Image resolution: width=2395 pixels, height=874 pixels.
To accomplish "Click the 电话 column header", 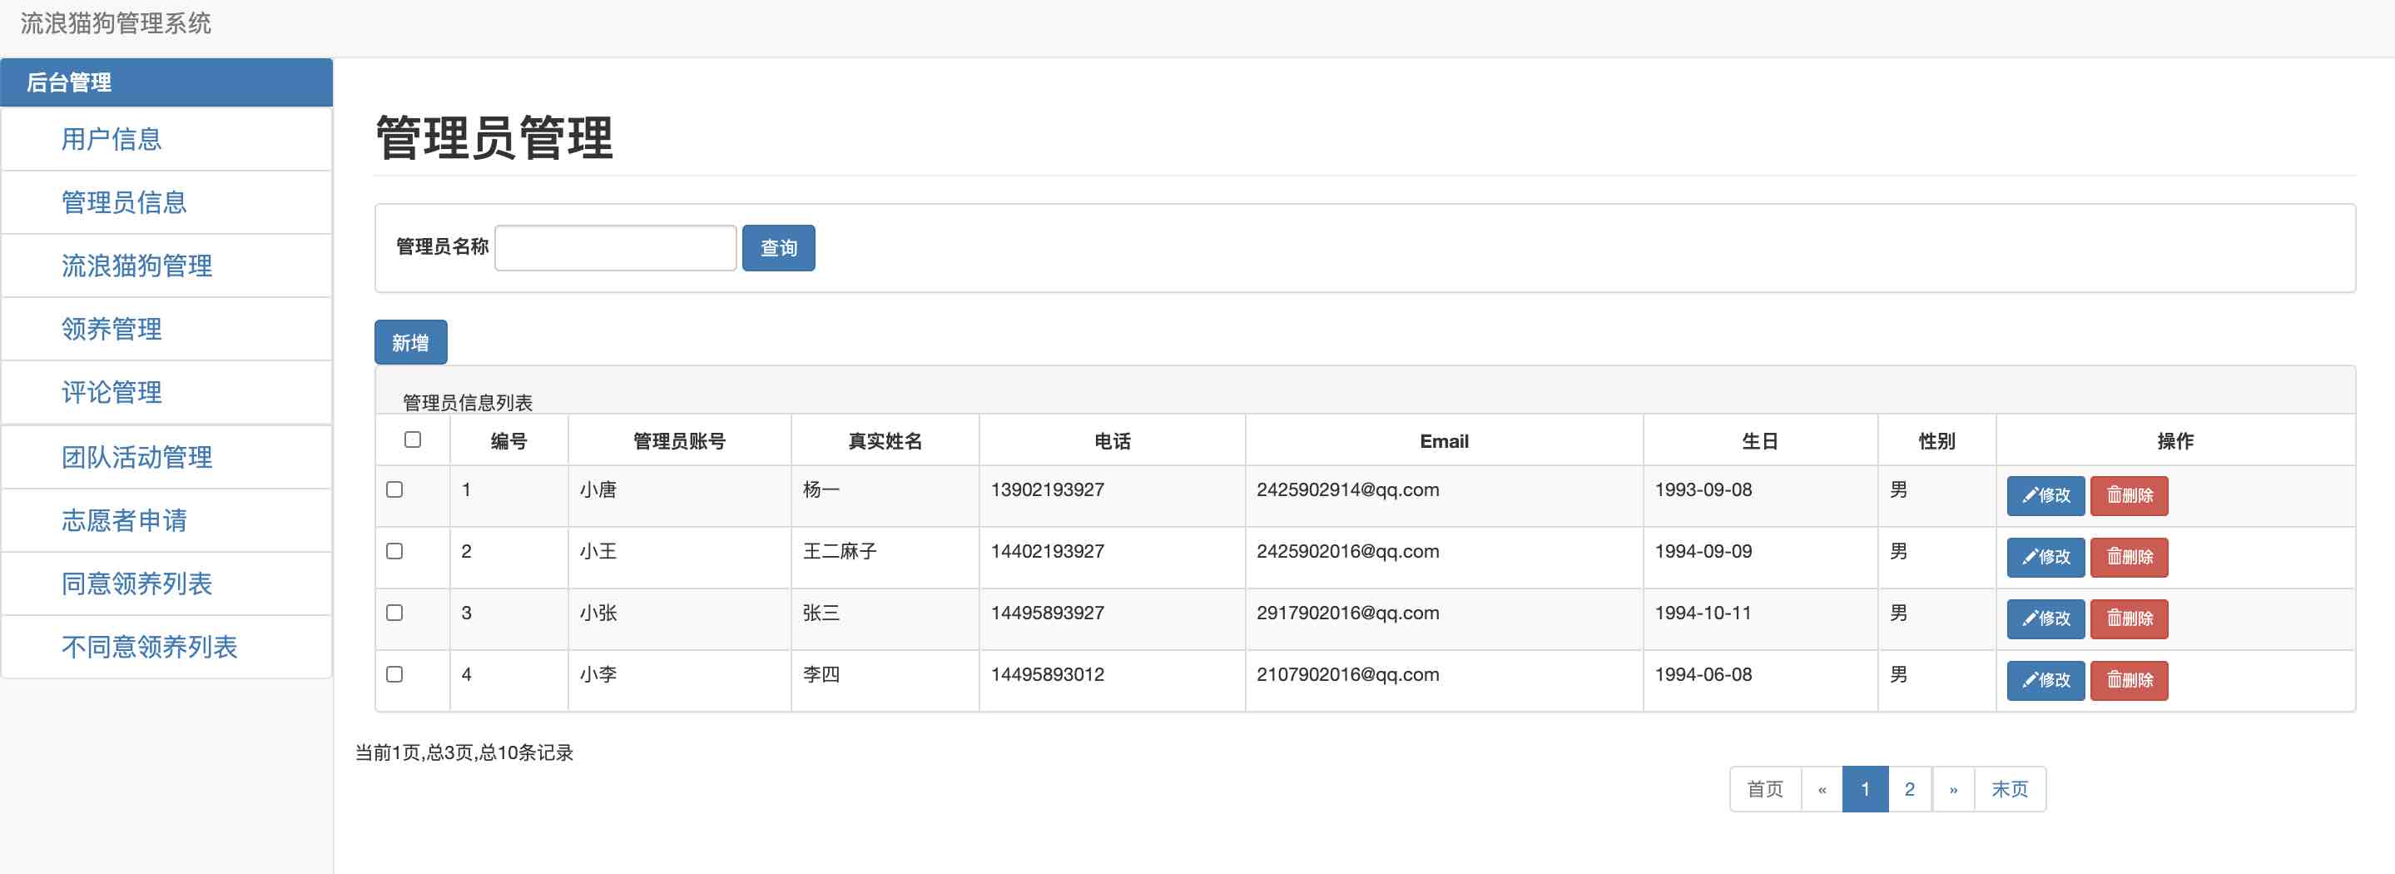I will tap(1112, 442).
